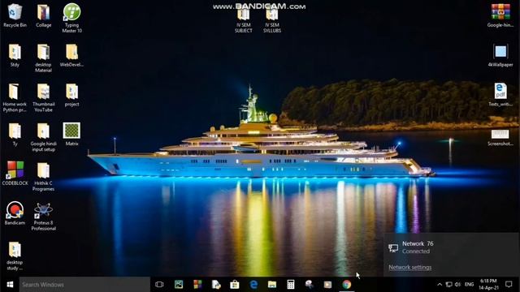Select the 4kWallpaper desktop icon

[500, 55]
